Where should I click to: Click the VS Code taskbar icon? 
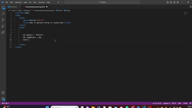[x=144, y=107]
